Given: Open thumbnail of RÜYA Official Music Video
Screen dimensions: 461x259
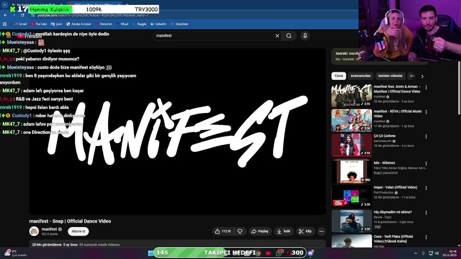Looking at the screenshot, I should (x=352, y=120).
